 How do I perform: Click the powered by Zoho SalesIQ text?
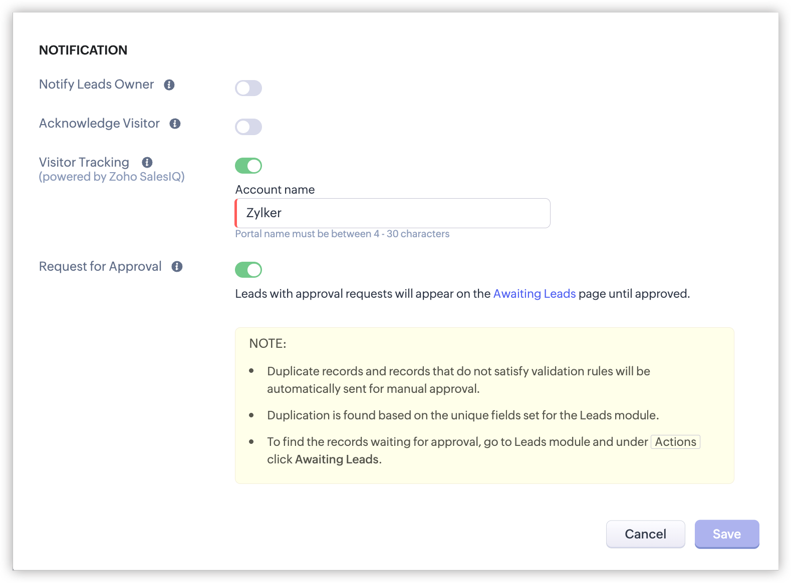[112, 177]
